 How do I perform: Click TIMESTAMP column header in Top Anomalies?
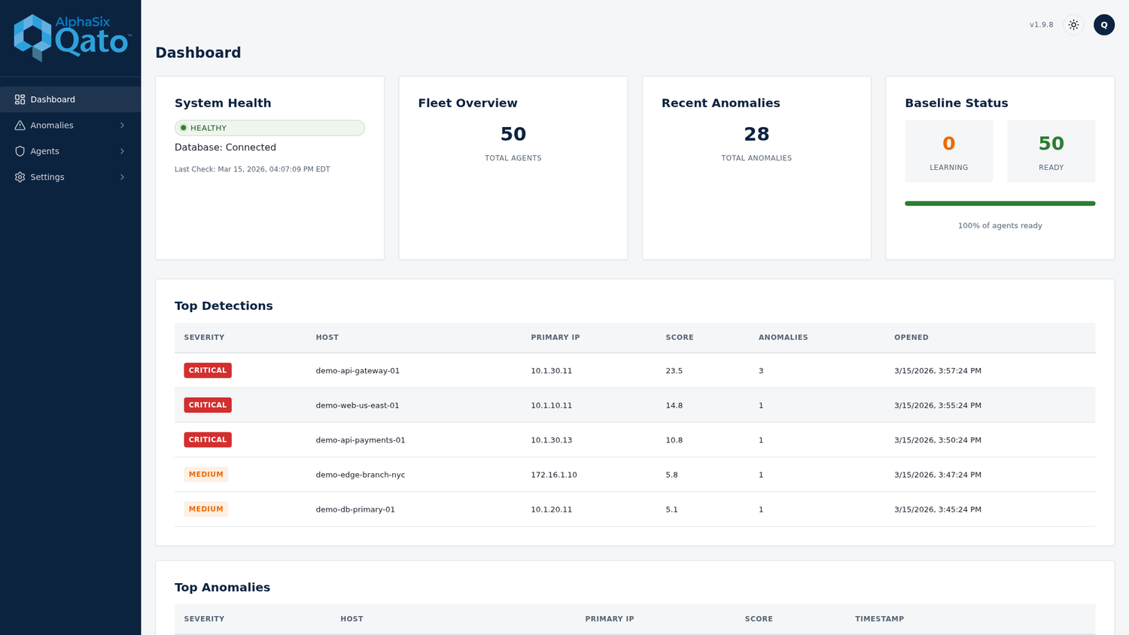879,618
